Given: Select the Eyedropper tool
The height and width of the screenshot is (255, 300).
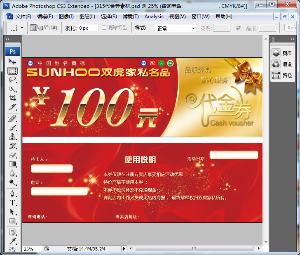Looking at the screenshot, I should (x=12, y=241).
